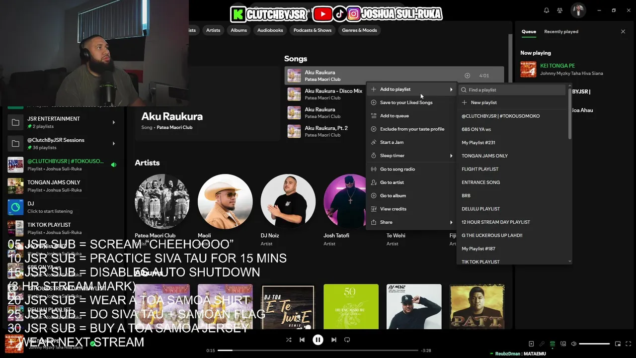Viewport: 636px width, 358px height.
Task: Open the Now Playing view icon
Action: click(531, 344)
